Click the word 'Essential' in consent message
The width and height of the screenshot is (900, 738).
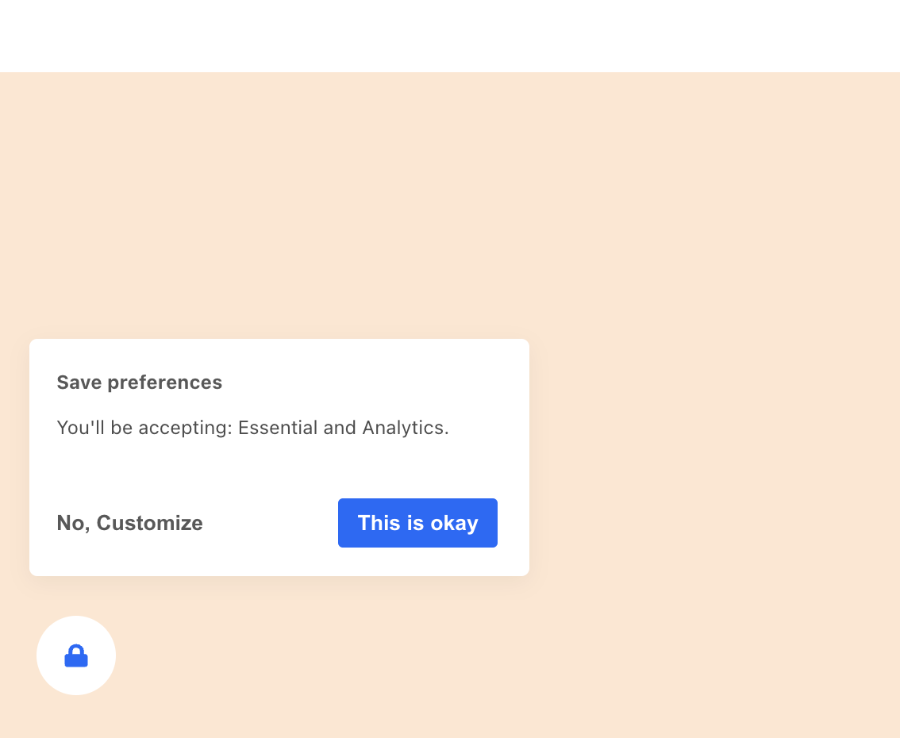click(278, 428)
